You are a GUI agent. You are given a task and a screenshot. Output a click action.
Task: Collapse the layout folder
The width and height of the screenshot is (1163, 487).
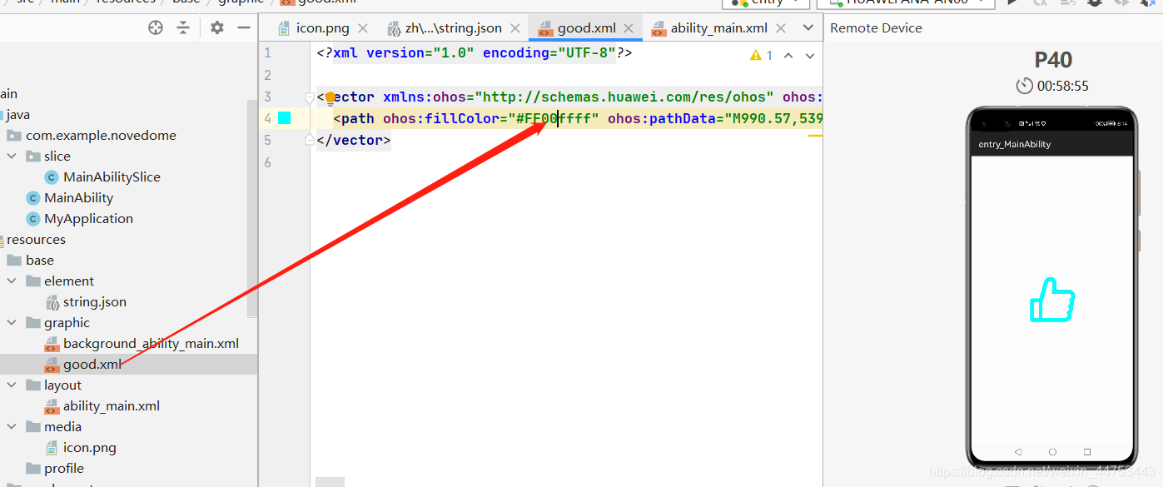(x=12, y=385)
